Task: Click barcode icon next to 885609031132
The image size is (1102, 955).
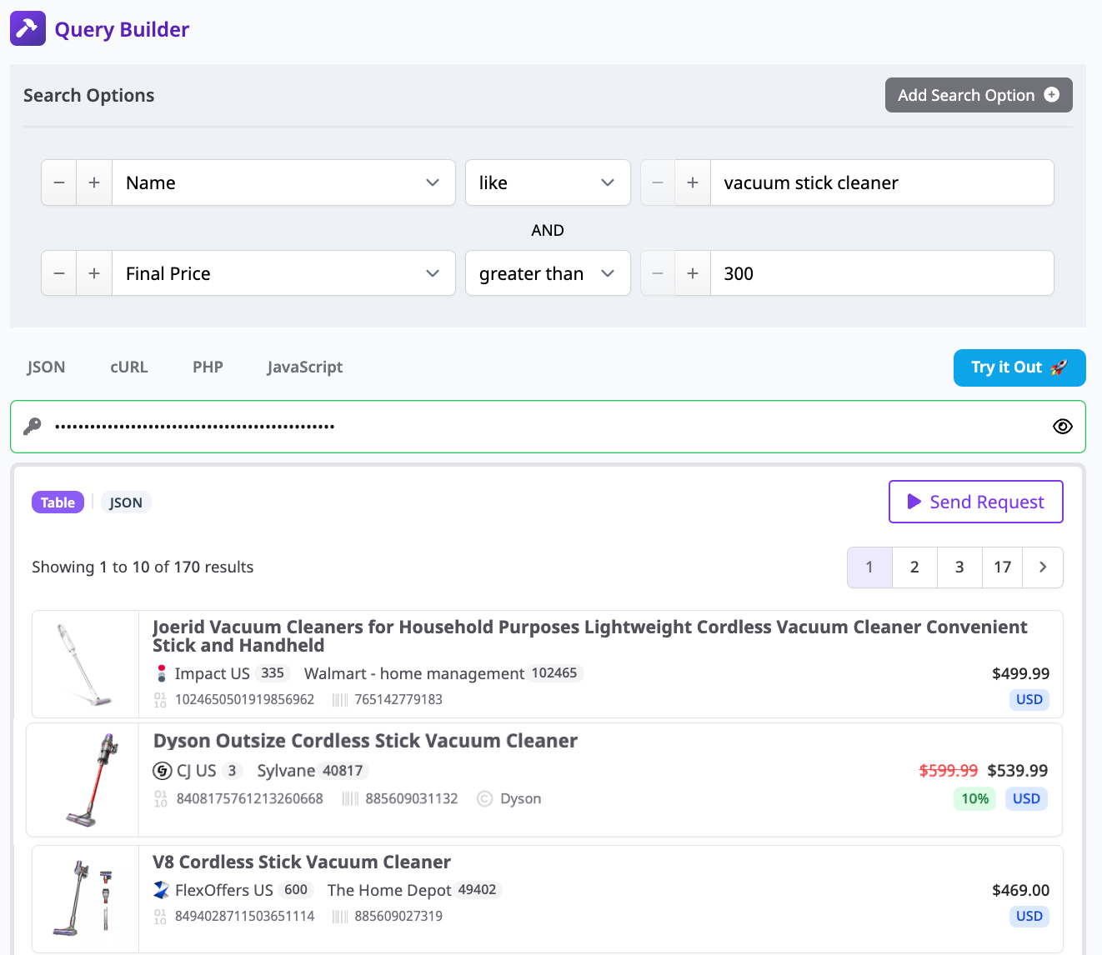Action: coord(351,798)
